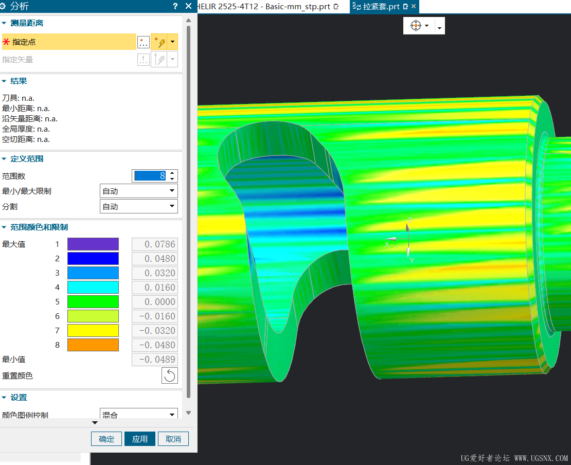Click the 确定 button
Viewport: 571px width, 465px height.
point(106,439)
